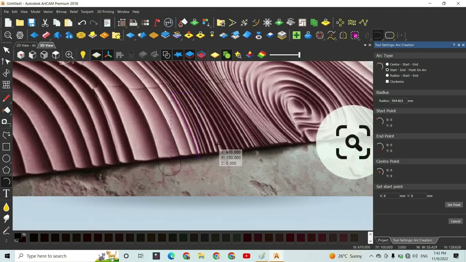Switch to the 2D View tab
Viewport: 466px width, 262px height.
[x=26, y=45]
